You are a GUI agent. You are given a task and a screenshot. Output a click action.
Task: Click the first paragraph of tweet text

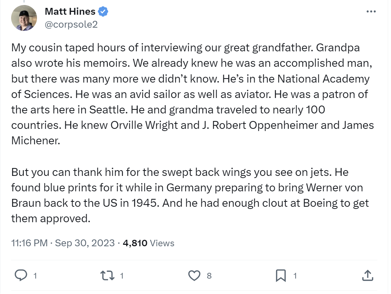click(192, 94)
